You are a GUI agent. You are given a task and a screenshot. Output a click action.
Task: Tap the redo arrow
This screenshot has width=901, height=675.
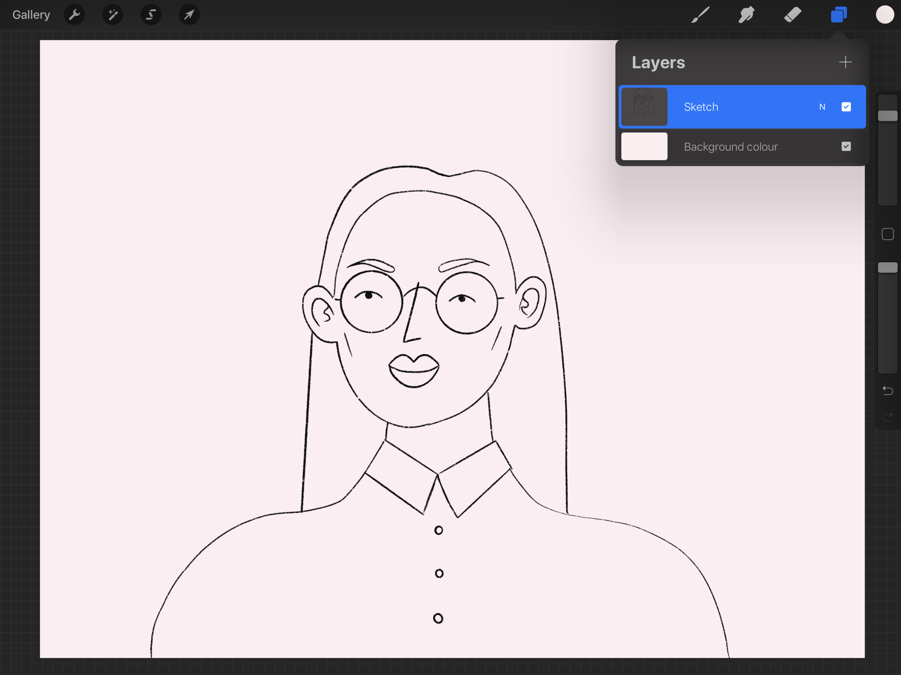[888, 417]
